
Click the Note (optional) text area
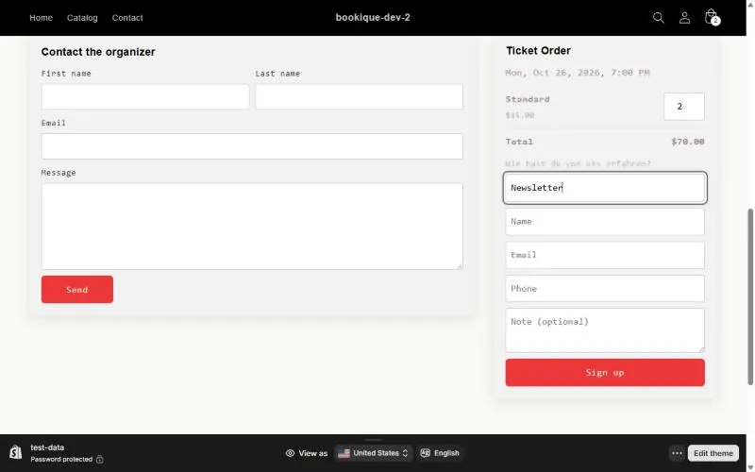605,330
